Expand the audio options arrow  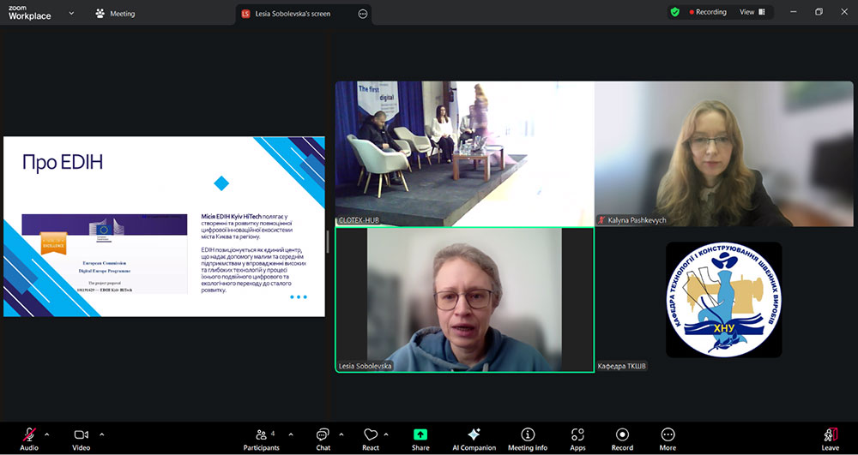coord(46,434)
